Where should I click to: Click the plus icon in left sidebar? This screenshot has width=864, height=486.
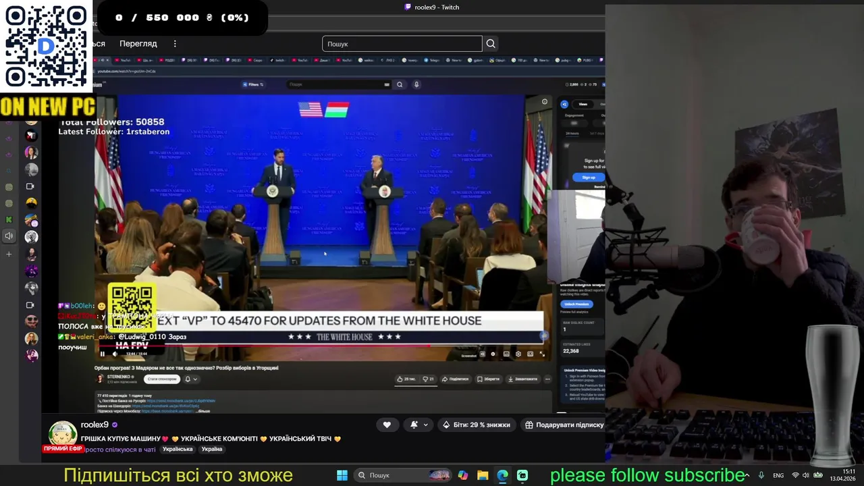[x=9, y=254]
